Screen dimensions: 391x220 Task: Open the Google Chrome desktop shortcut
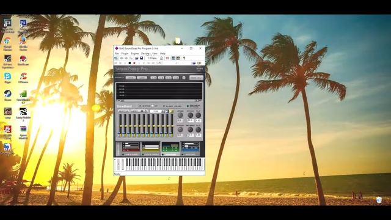[7, 41]
